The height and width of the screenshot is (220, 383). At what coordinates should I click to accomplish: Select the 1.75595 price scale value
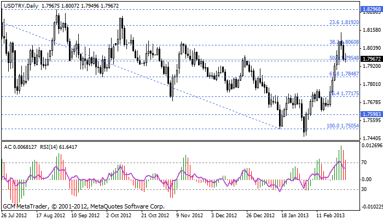[x=372, y=120]
